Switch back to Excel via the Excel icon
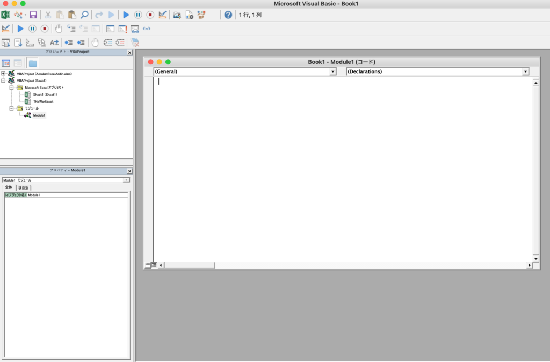 [x=5, y=15]
